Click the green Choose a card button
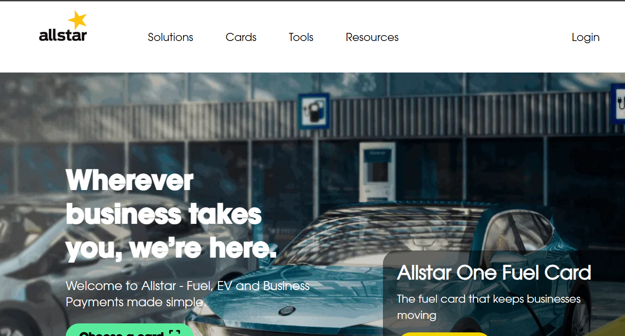Screen dimensions: 625x336 click(130, 330)
